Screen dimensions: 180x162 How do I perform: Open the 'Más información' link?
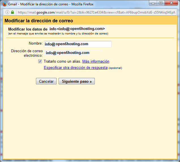(x=96, y=62)
